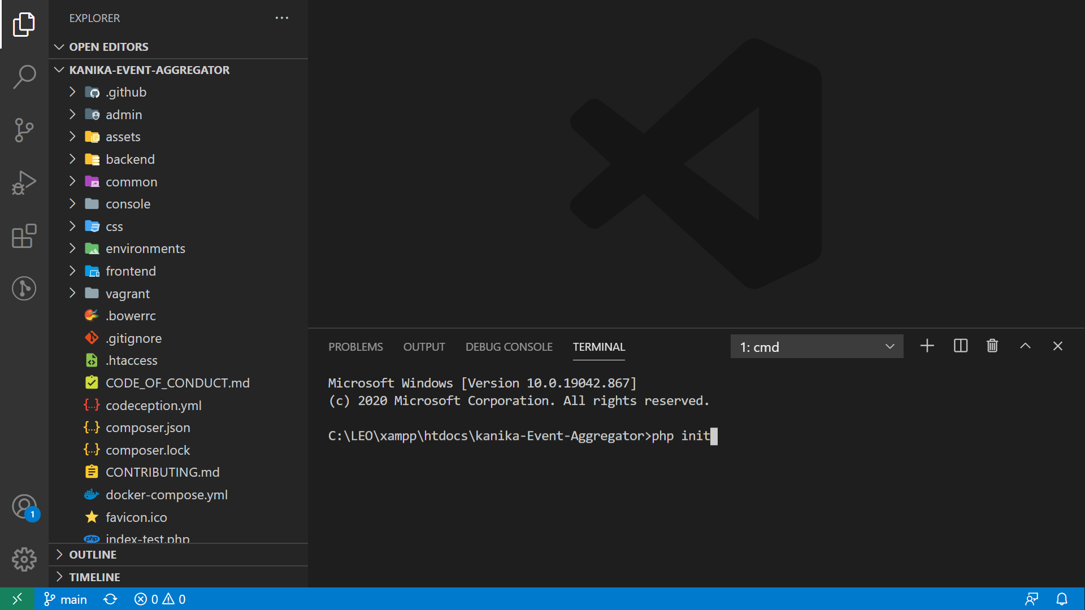Screen dimensions: 1085x610
Task: Maximize the panel size with up chevron
Action: pyautogui.click(x=1025, y=346)
